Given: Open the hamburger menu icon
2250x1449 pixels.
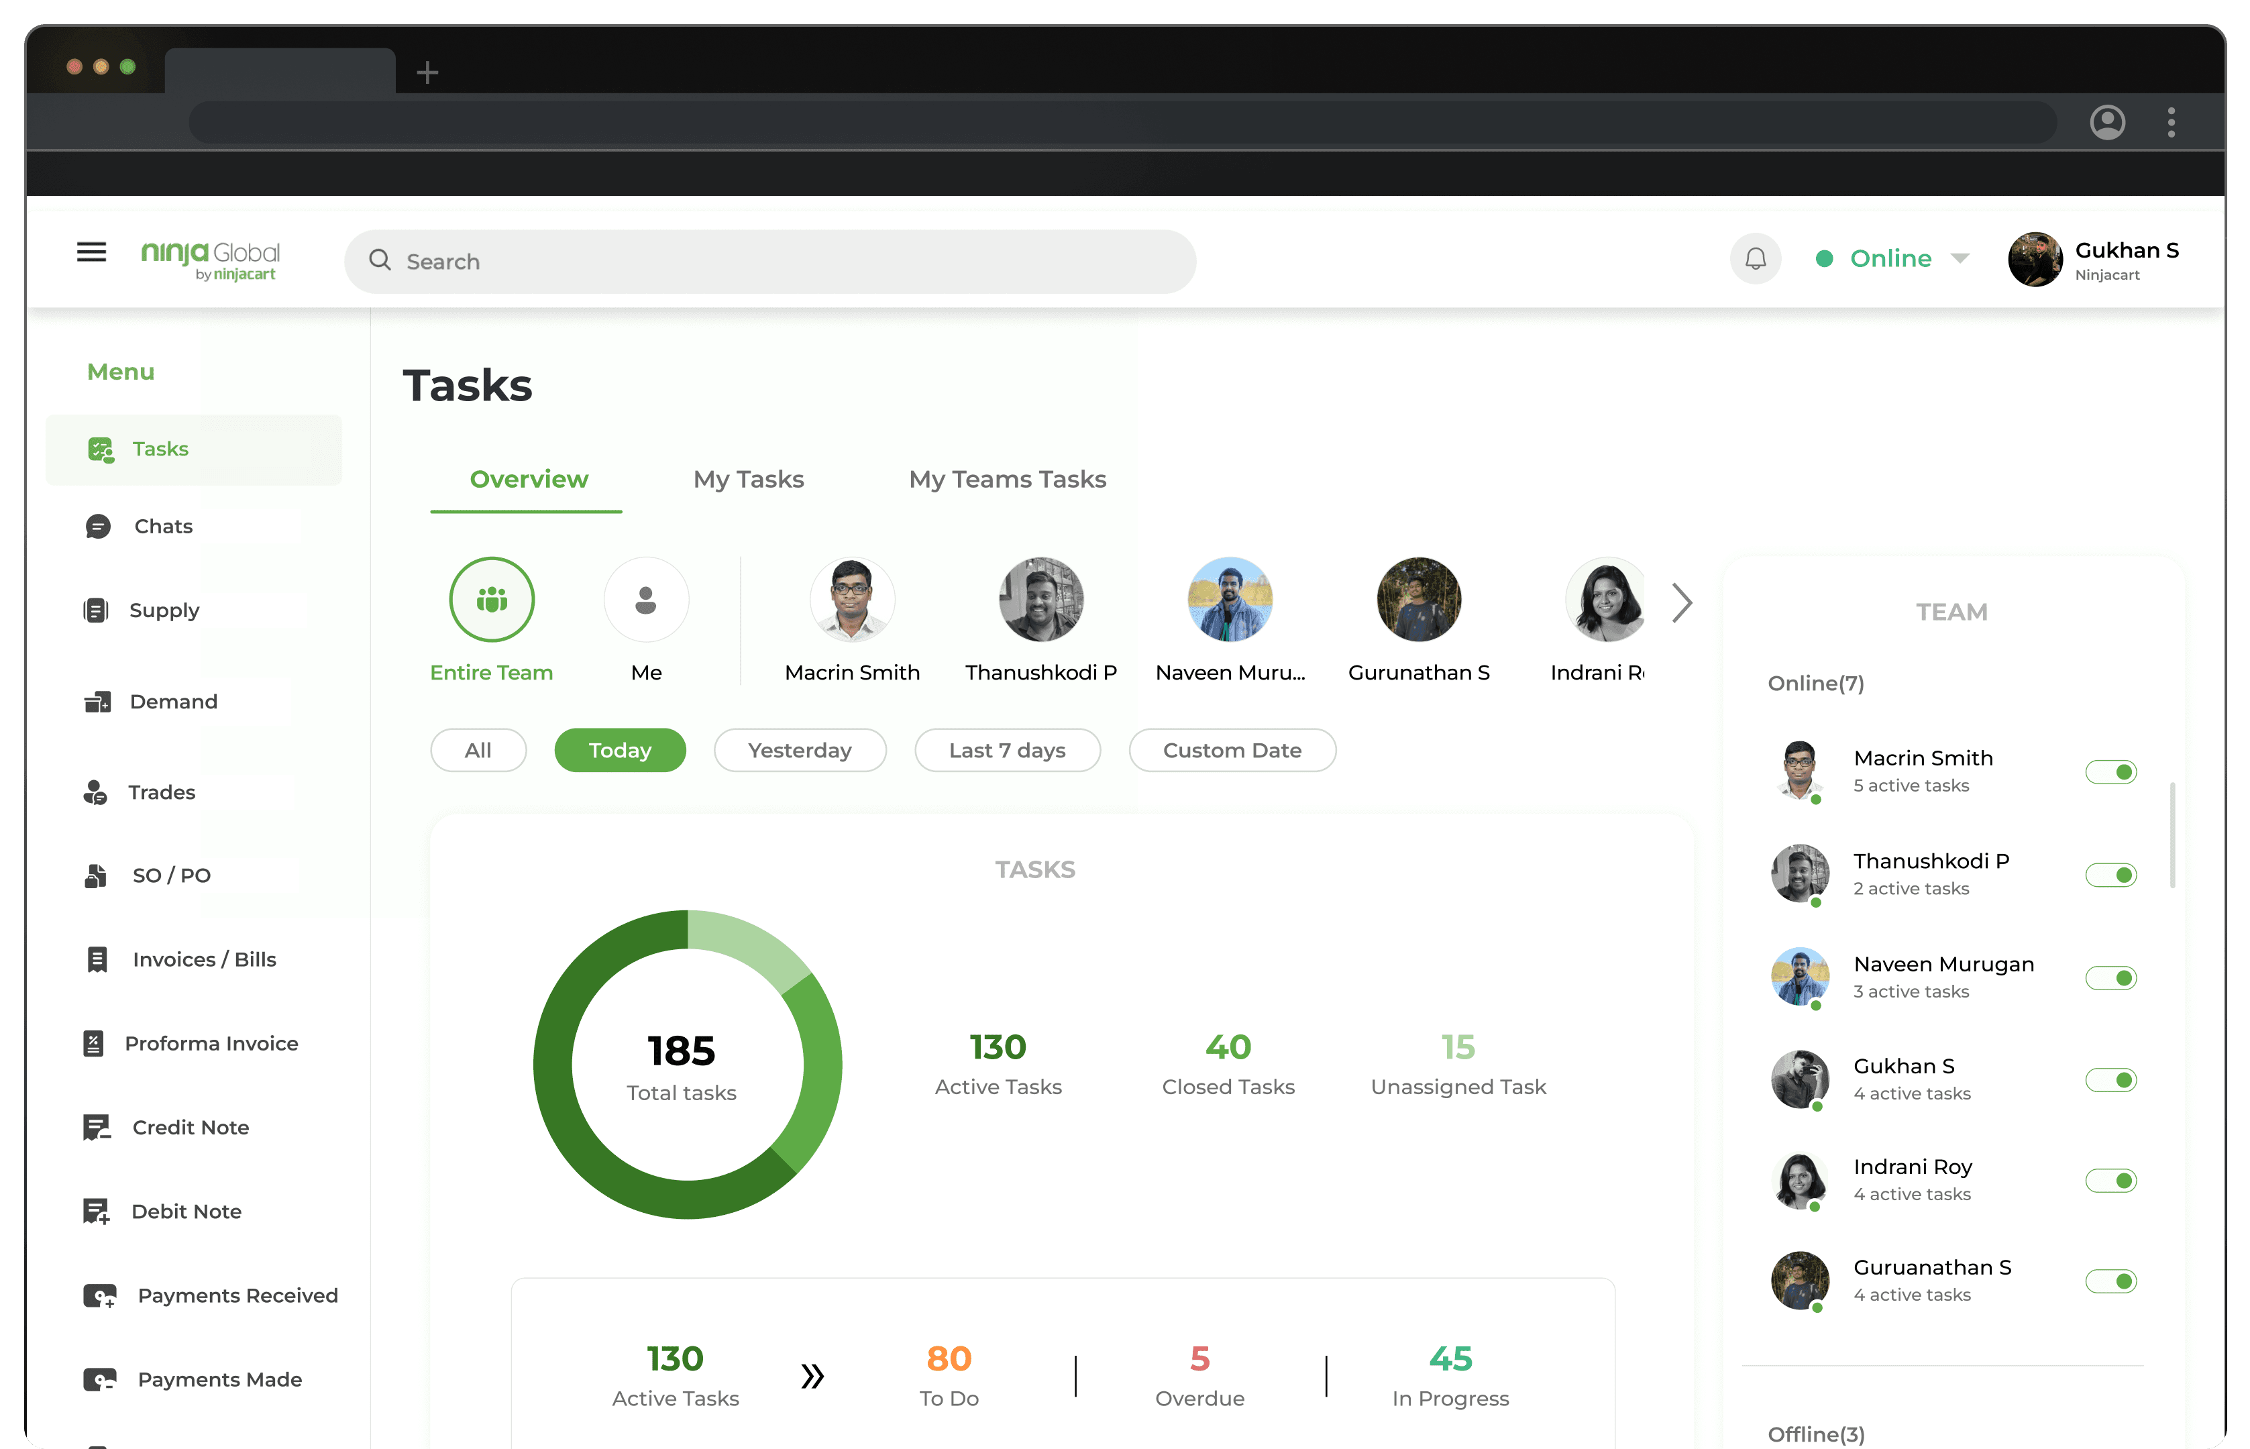Looking at the screenshot, I should [91, 252].
